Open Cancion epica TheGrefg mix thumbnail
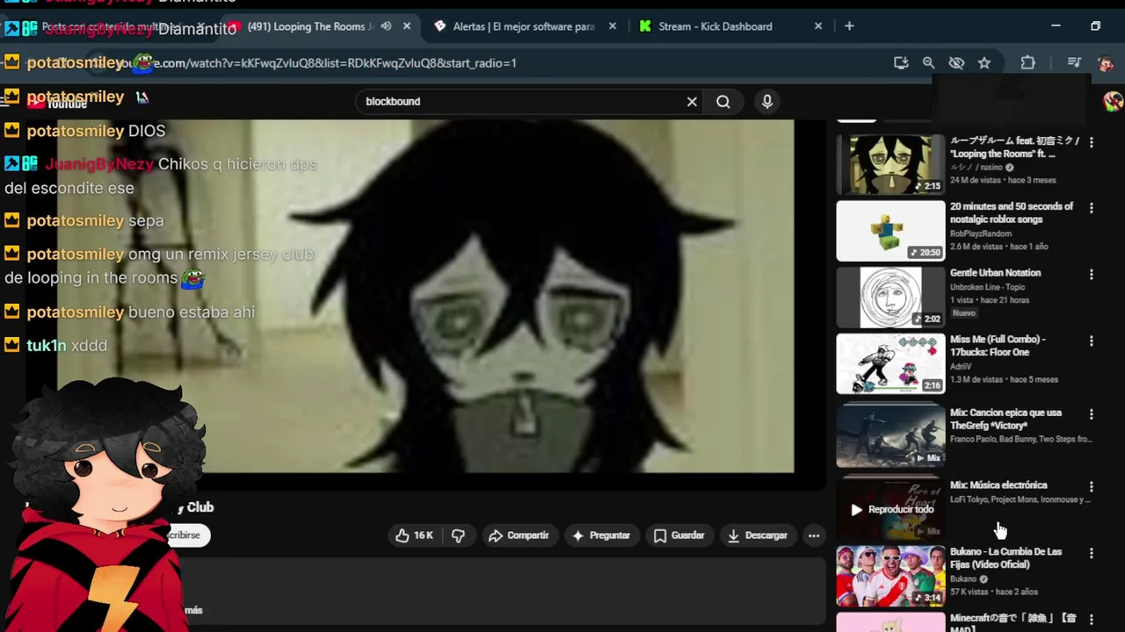Screen dimensions: 1125x632 [890, 436]
